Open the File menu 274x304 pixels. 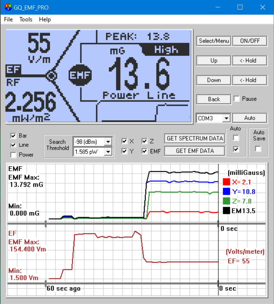(8, 19)
